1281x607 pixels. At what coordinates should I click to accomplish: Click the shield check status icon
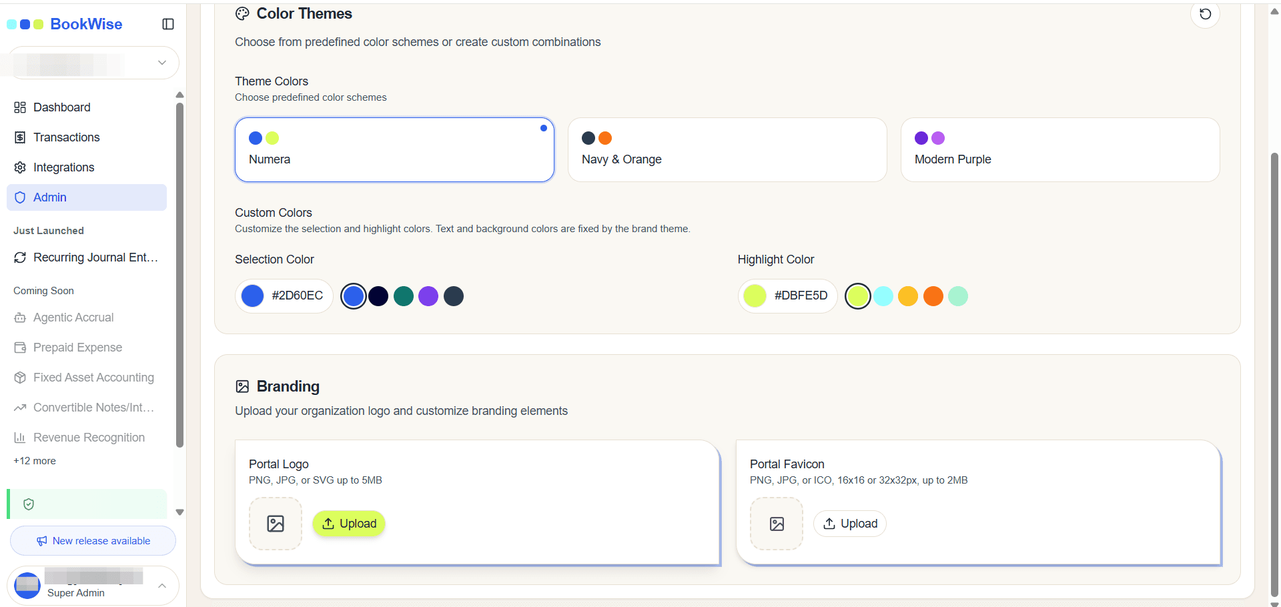29,504
